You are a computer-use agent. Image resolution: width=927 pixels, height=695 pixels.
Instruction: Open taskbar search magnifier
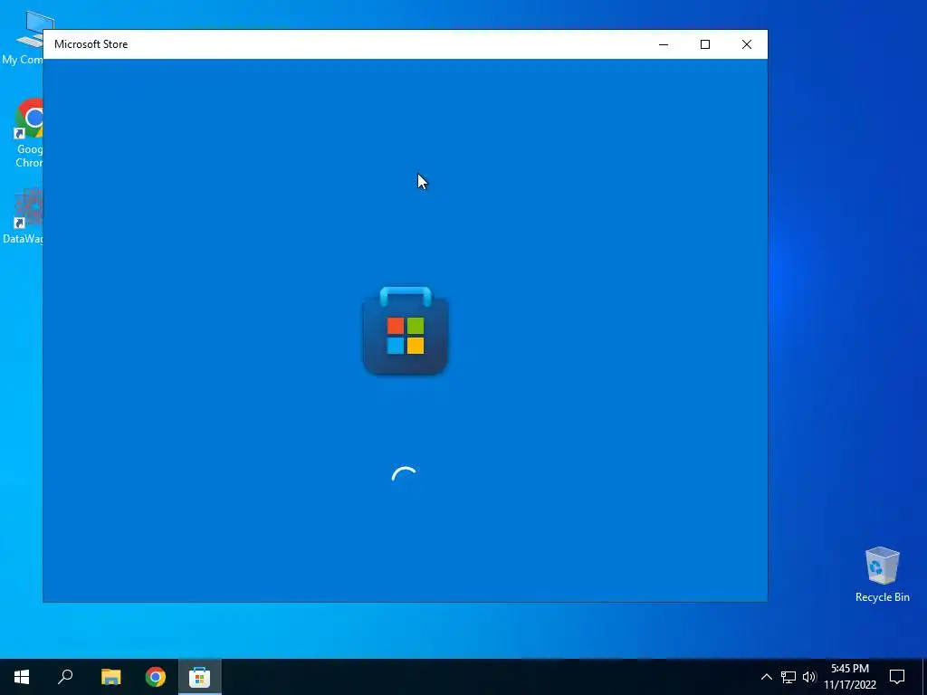coord(65,677)
